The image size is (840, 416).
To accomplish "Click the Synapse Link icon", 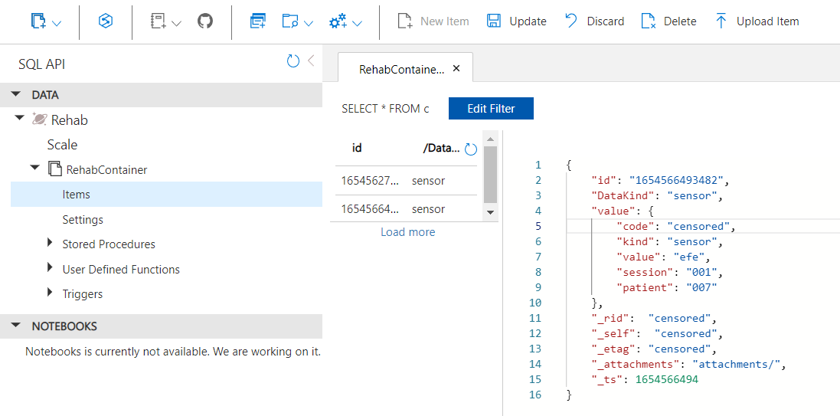I will pos(106,21).
